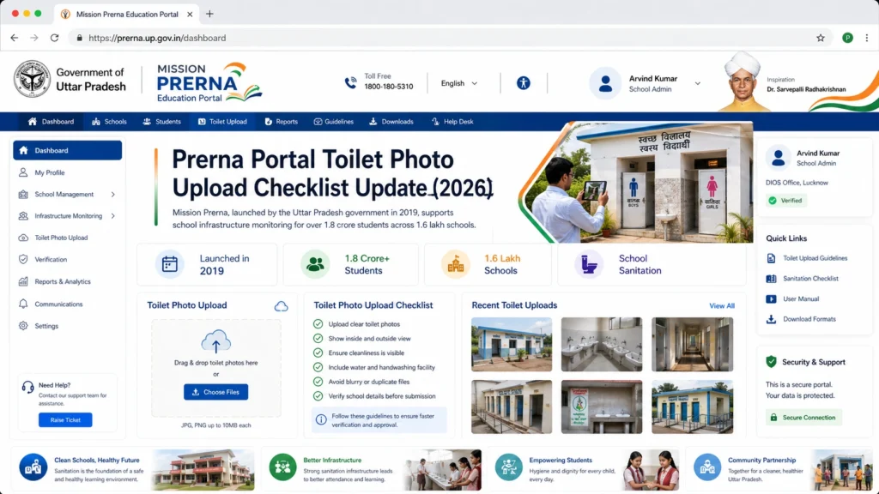Toggle Verify school details before submission check
The image size is (879, 494).
tap(318, 396)
